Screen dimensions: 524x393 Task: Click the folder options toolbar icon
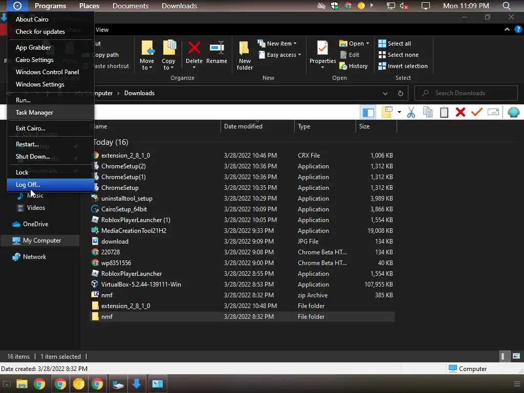click(387, 112)
